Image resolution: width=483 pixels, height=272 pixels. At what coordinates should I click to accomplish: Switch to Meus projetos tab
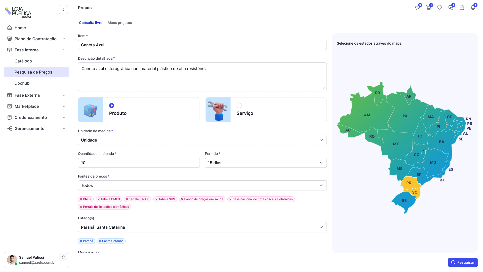(x=120, y=23)
